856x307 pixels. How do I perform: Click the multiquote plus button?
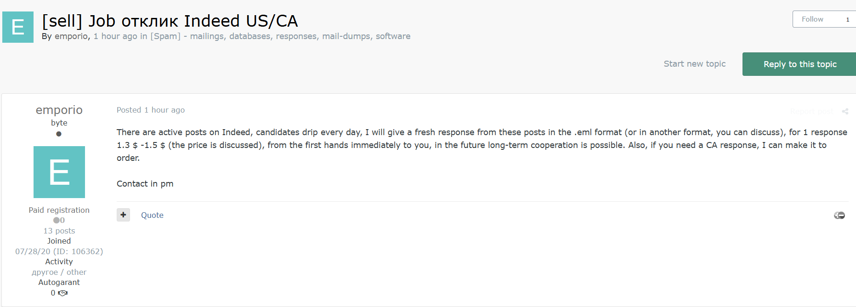123,215
